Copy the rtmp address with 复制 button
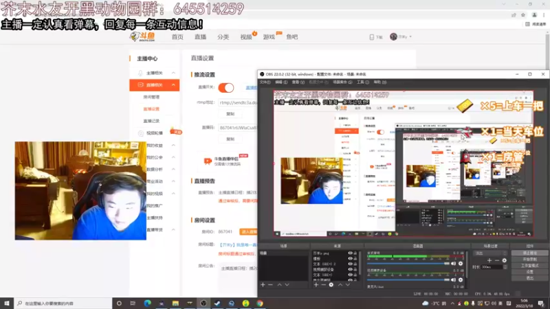550x309 pixels. pyautogui.click(x=230, y=114)
